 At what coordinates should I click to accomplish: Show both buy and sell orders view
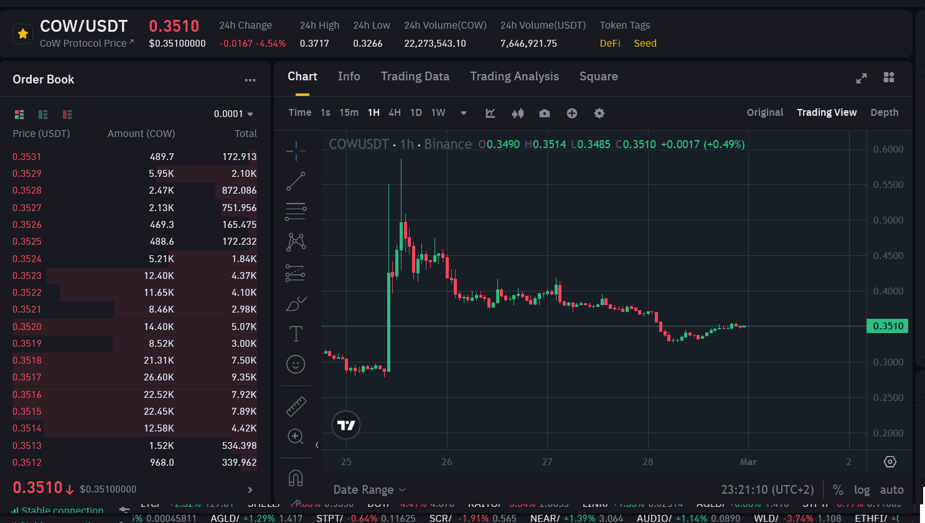pyautogui.click(x=19, y=114)
